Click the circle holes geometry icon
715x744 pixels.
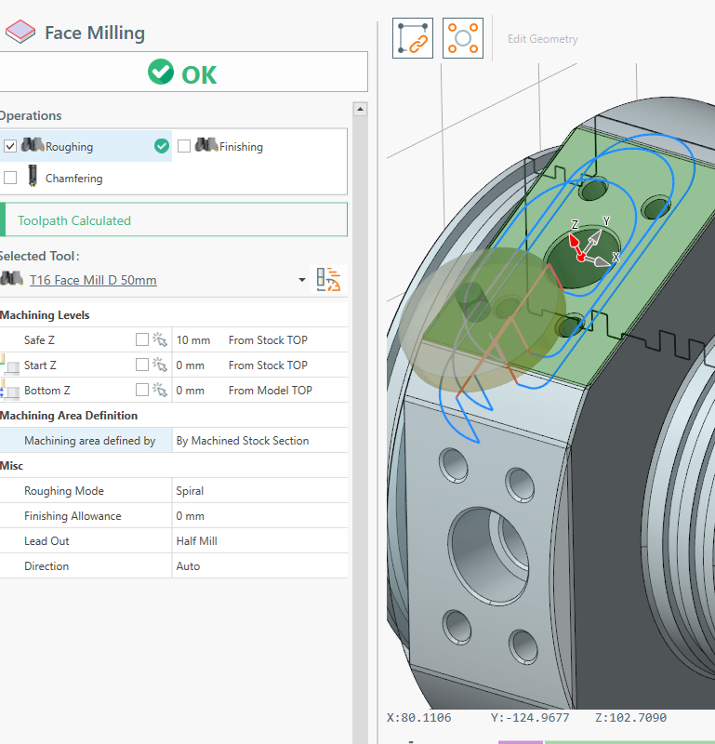pyautogui.click(x=463, y=38)
